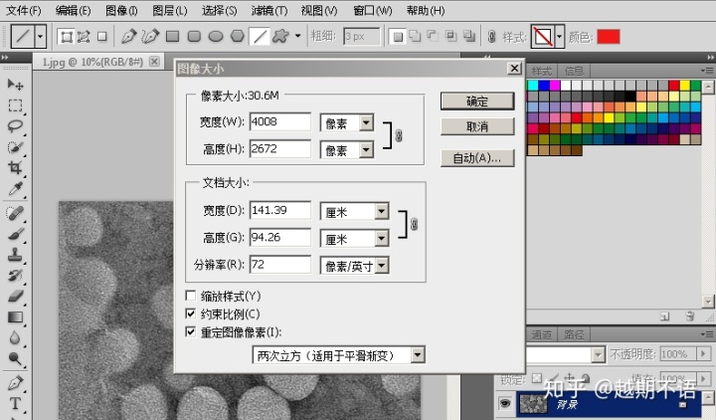Click the Paths mode icon

pyautogui.click(x=84, y=37)
